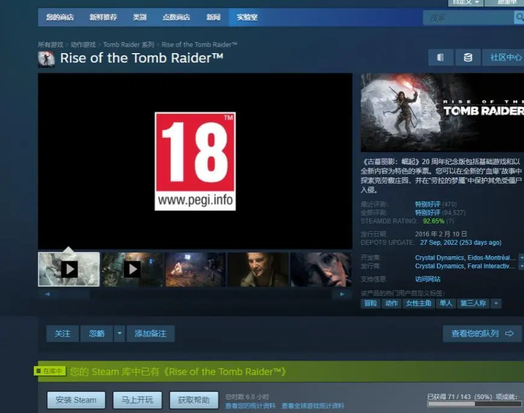Screen dimensions: 524x413
Task: Open 查看全球游戏统计资料 global stats link
Action: 313,406
